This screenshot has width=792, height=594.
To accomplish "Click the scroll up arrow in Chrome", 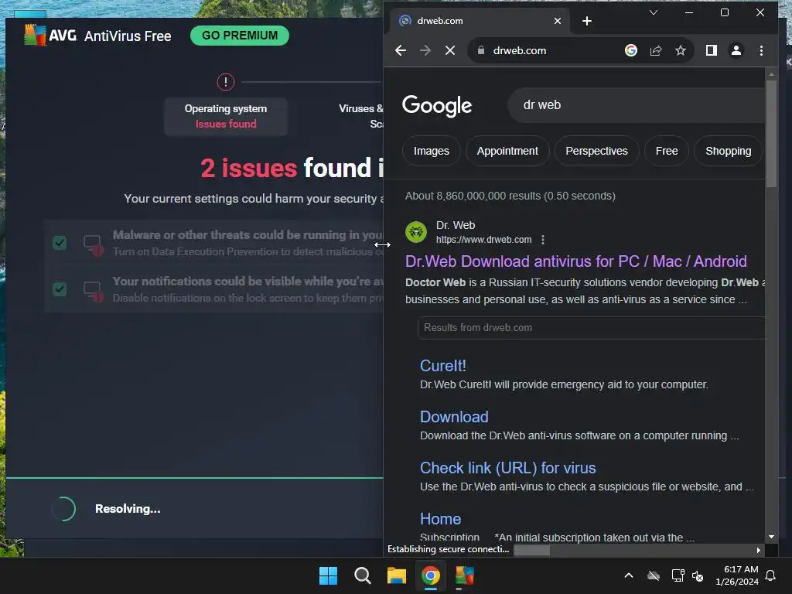I will pyautogui.click(x=771, y=74).
